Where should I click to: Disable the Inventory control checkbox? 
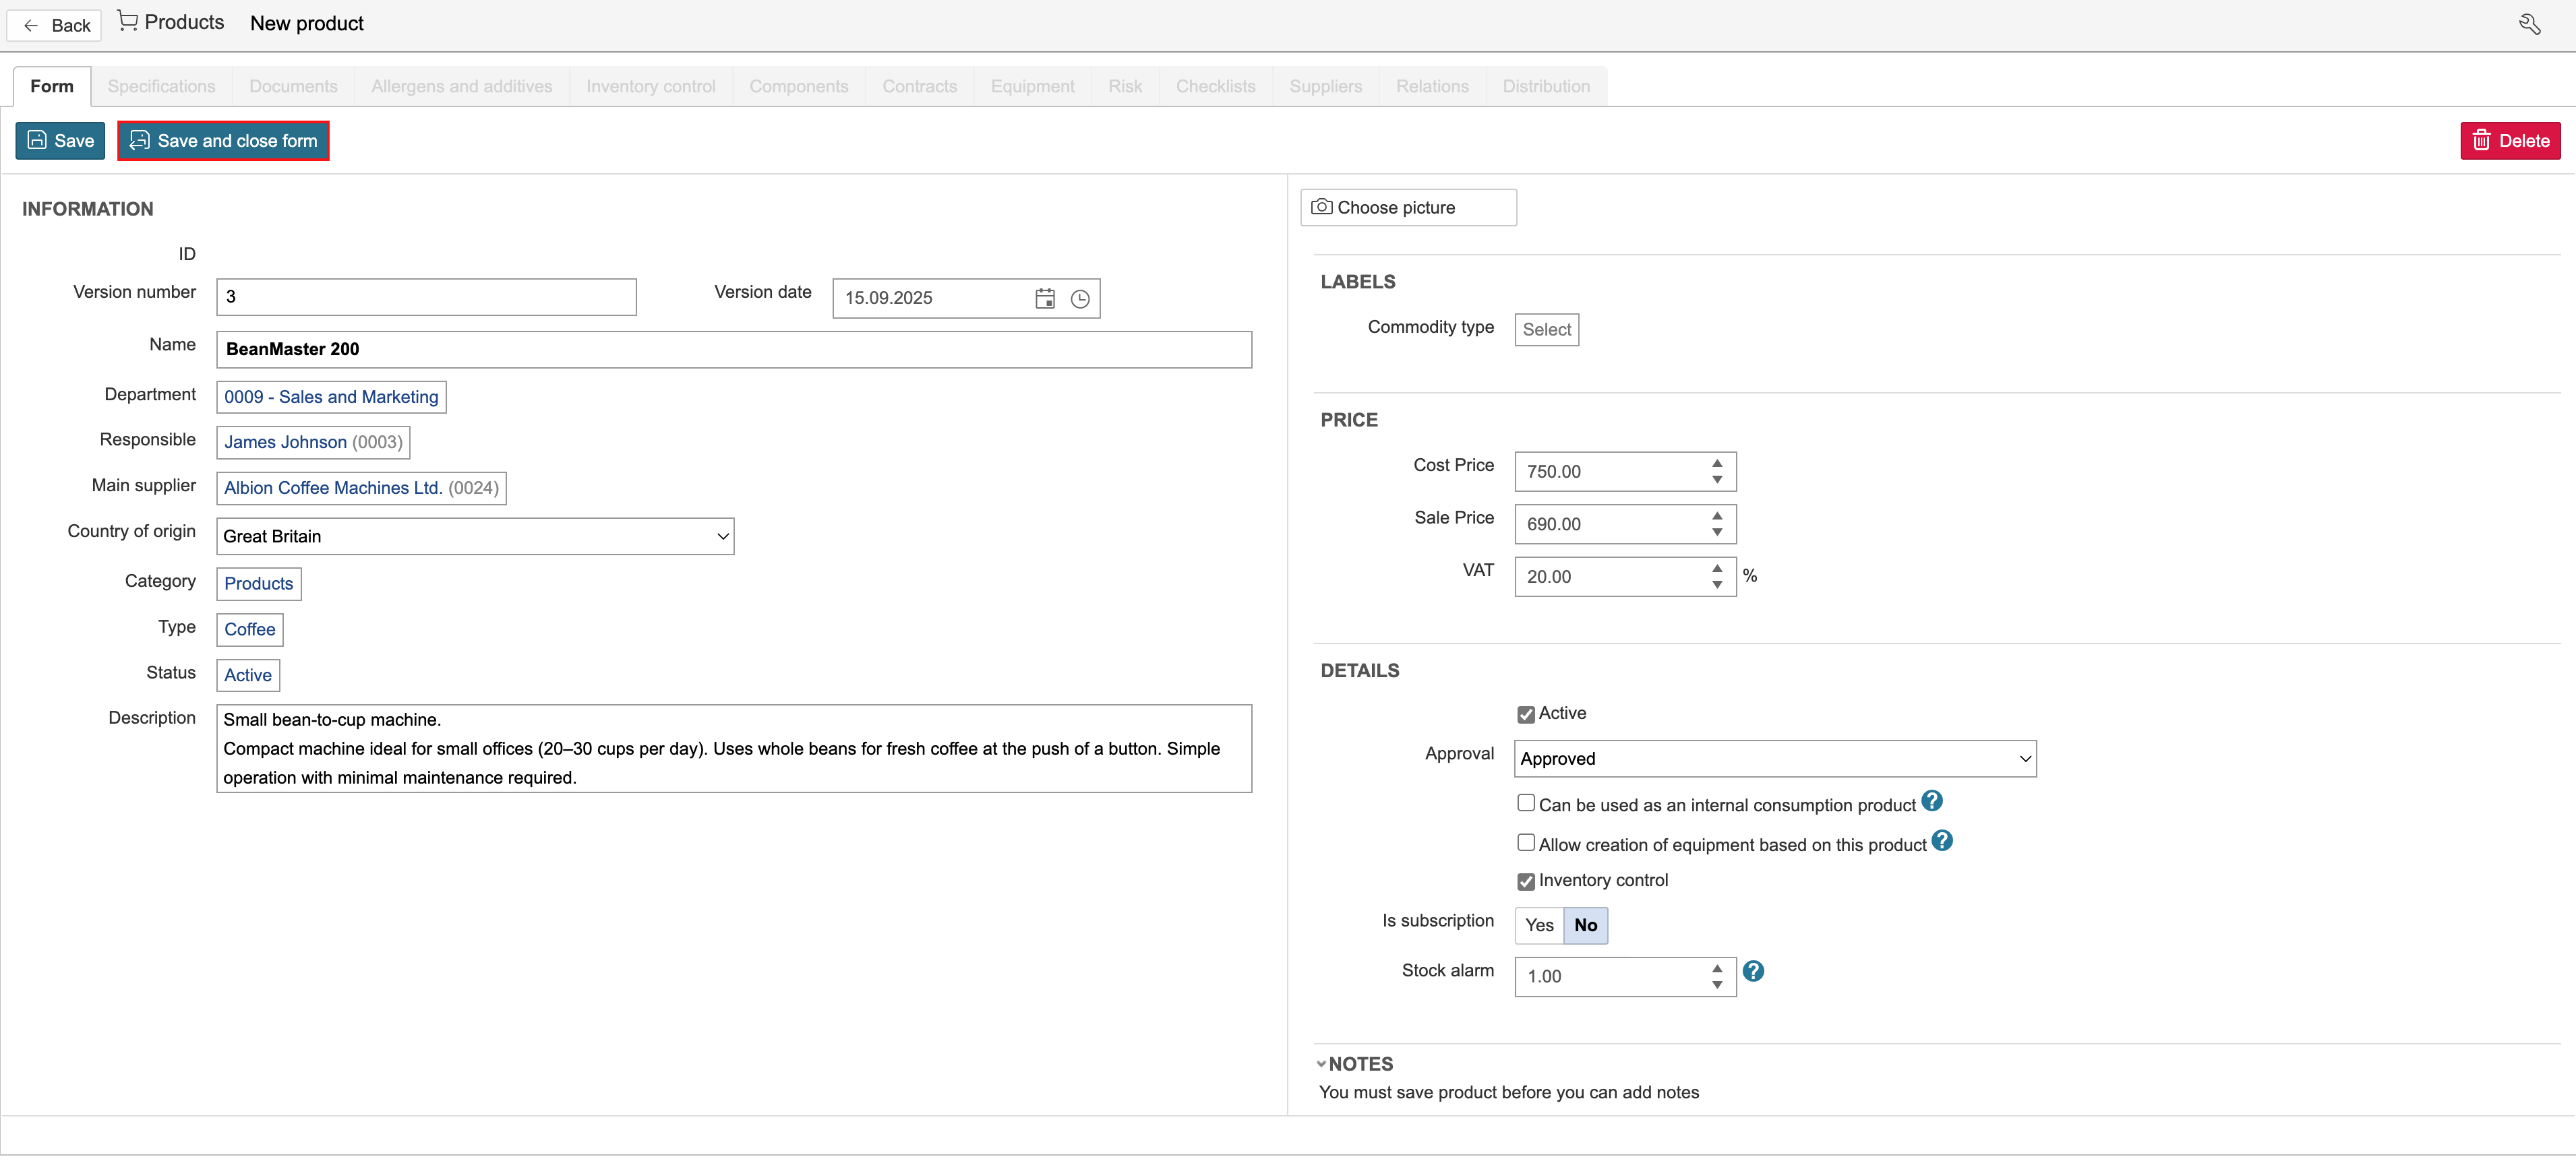tap(1526, 881)
